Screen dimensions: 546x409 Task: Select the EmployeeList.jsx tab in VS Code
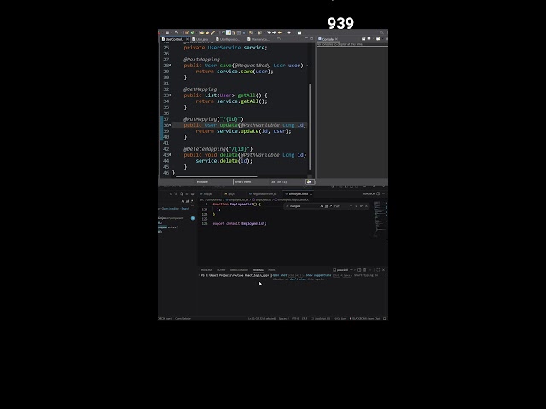pos(297,194)
